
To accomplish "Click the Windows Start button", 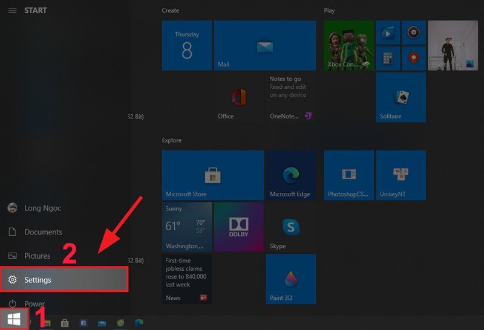I will [14, 319].
